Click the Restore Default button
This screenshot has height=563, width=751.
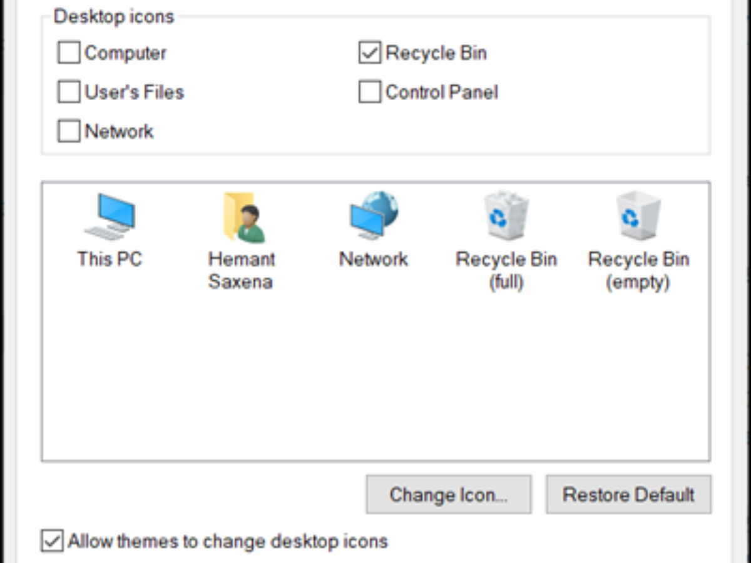click(628, 495)
